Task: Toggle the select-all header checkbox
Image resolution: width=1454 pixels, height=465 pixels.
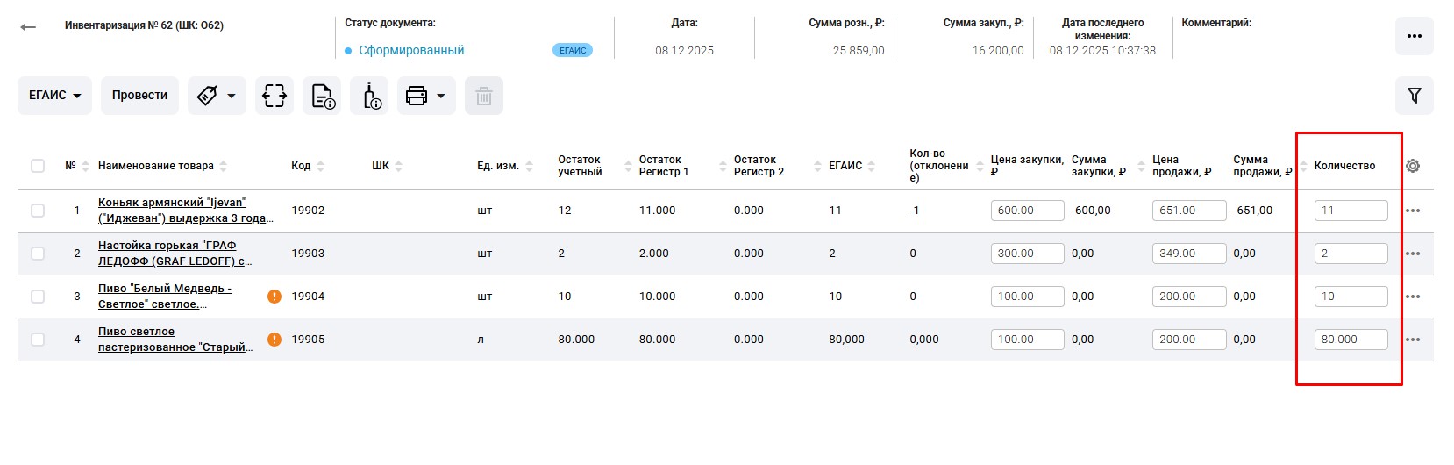Action: pos(38,166)
